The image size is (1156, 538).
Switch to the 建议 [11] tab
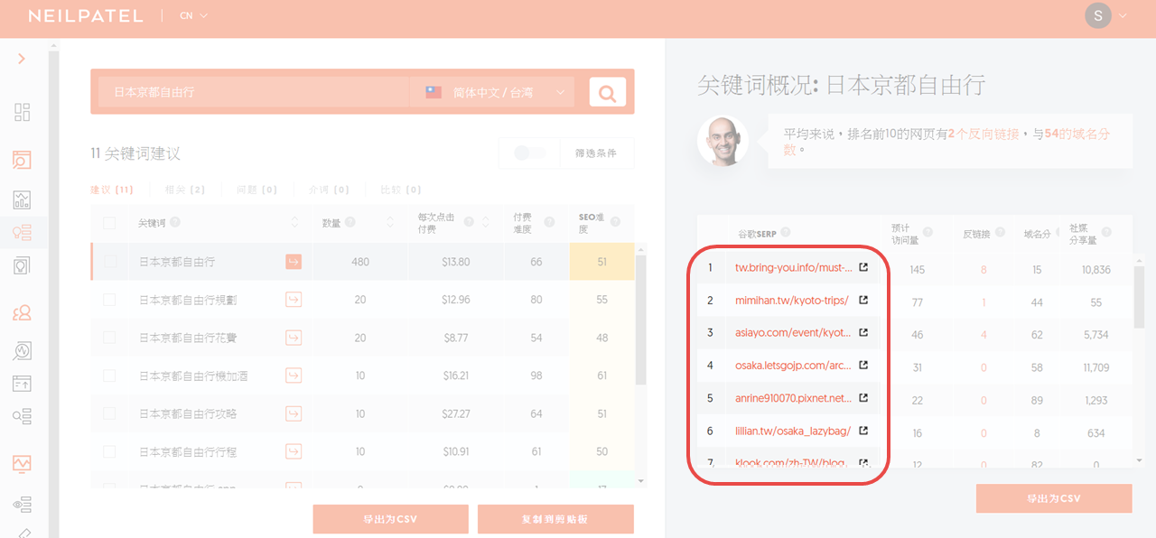coord(112,190)
